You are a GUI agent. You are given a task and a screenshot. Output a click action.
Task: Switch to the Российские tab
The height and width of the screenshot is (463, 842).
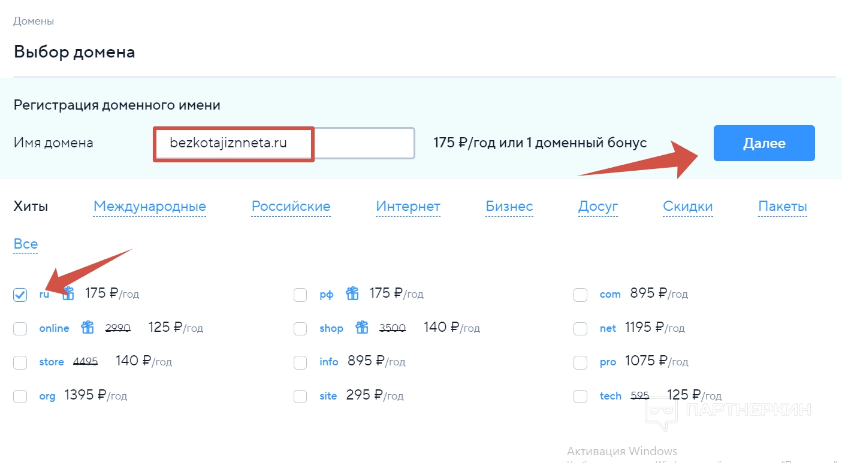[x=291, y=207]
